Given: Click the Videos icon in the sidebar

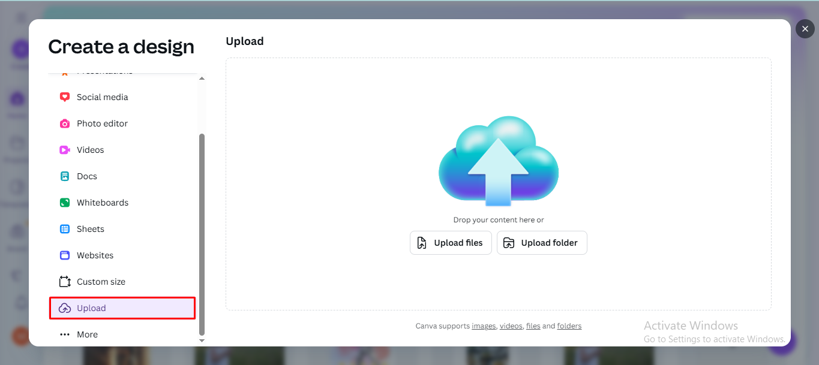Looking at the screenshot, I should [x=65, y=149].
